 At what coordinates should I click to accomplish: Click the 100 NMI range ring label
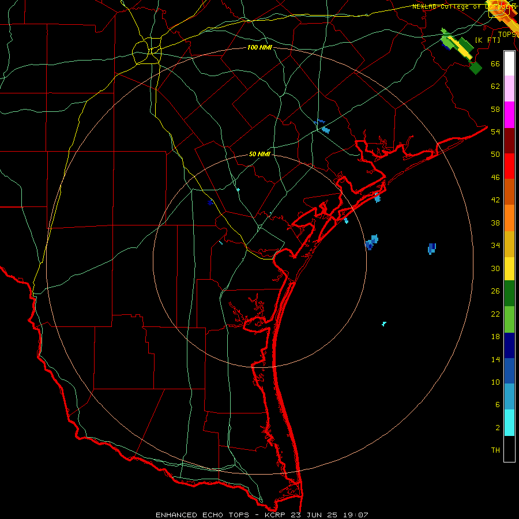(259, 47)
